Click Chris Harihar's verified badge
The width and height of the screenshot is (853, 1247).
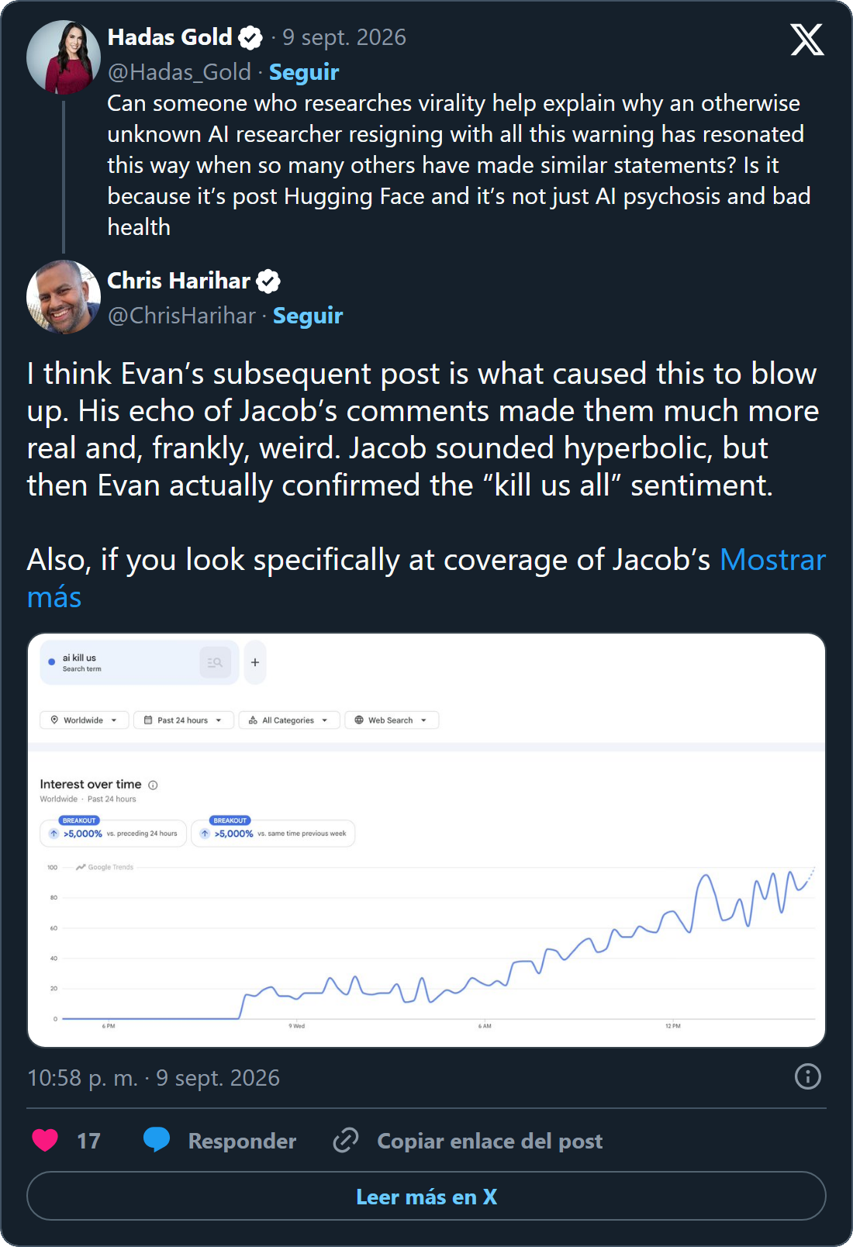coord(268,281)
